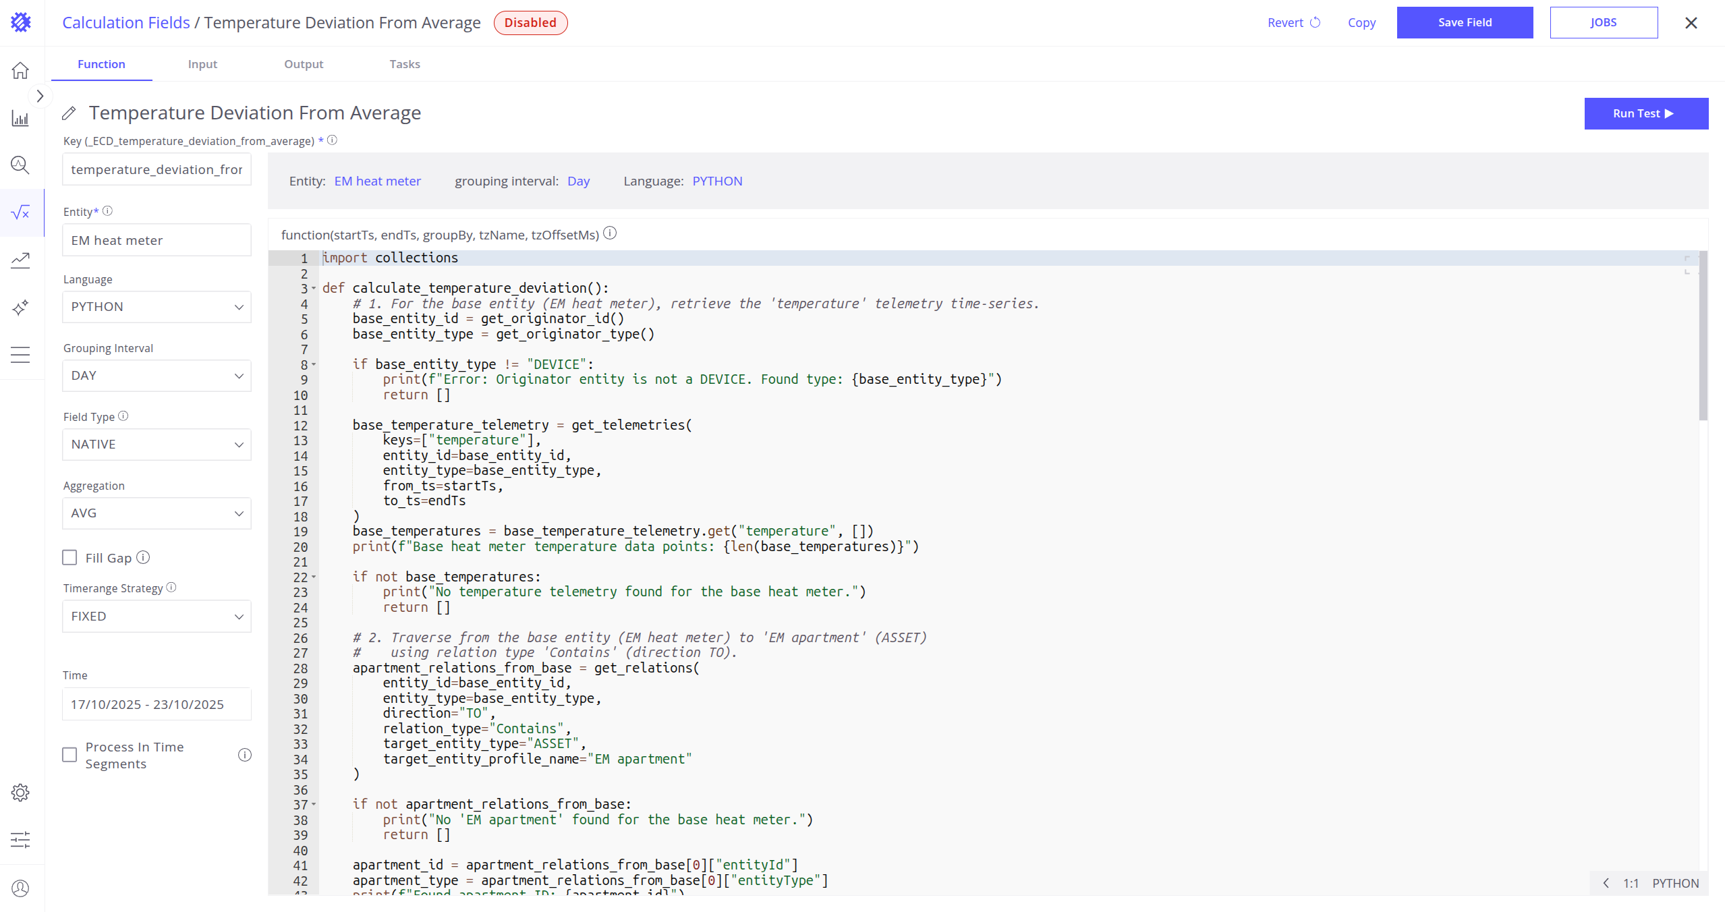Viewport: 1725px width, 912px height.
Task: Open the trend line chart sidebar icon
Action: pos(20,260)
